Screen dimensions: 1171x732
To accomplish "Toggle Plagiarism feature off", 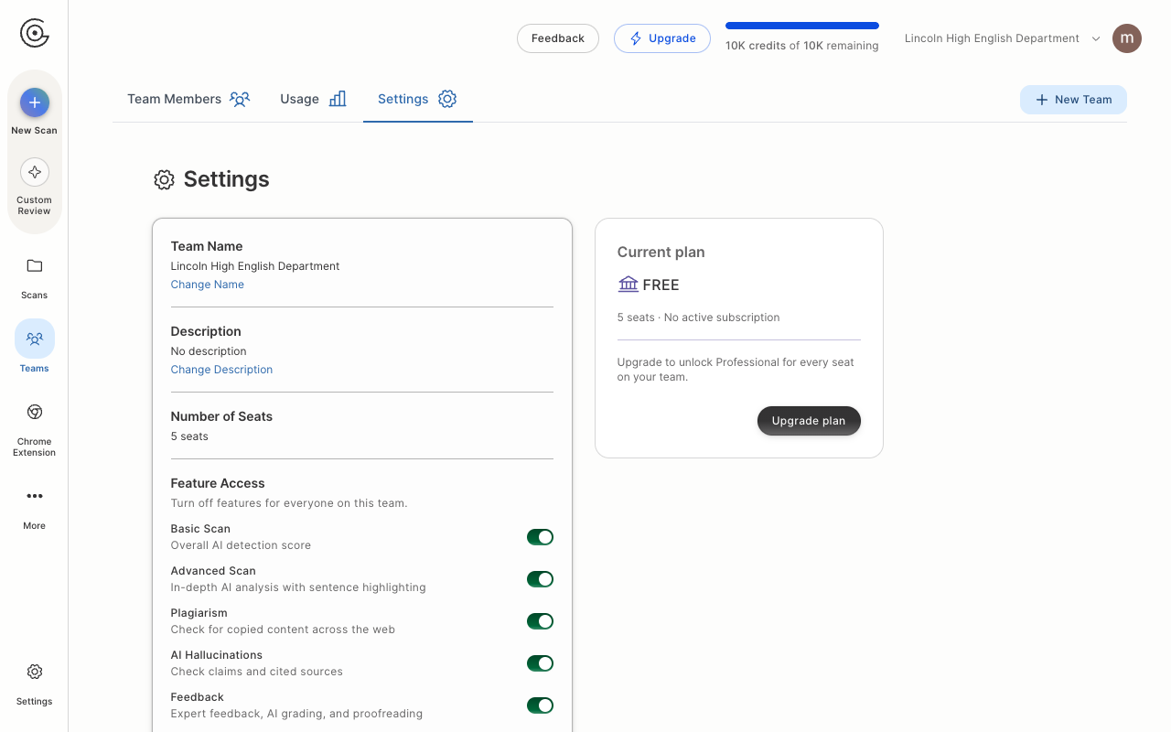I will coord(540,621).
